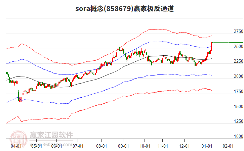Viewport: 244px width, 151px height.
Task: Click the chart title sora概念(858679)赢家极反通道
Action: click(125, 9)
